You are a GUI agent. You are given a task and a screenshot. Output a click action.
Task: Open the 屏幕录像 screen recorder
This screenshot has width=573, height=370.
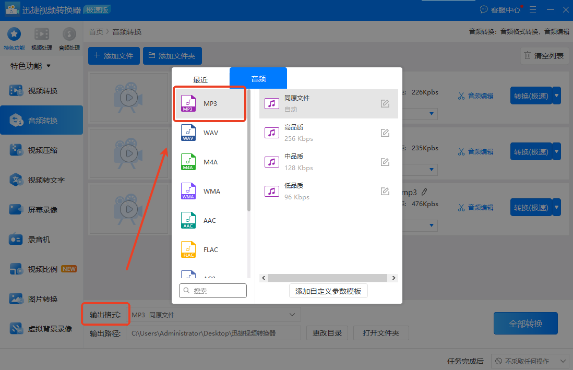tap(42, 209)
